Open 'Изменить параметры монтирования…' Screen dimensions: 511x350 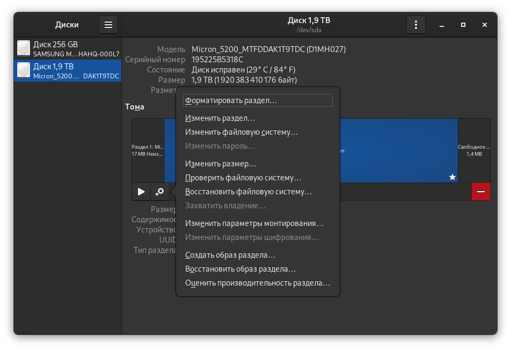coord(254,223)
